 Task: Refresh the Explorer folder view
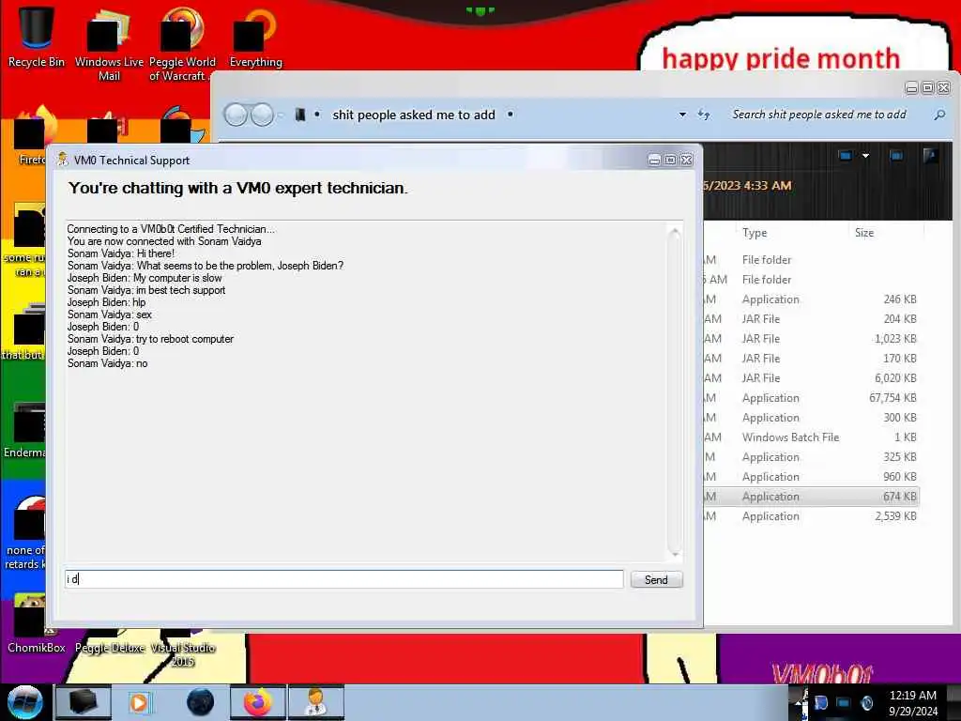tap(704, 115)
